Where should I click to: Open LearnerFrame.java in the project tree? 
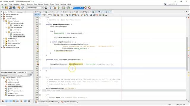coord(18,34)
